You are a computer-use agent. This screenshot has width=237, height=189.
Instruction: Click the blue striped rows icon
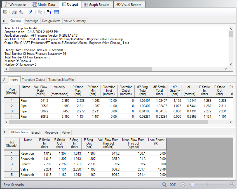(x=57, y=12)
